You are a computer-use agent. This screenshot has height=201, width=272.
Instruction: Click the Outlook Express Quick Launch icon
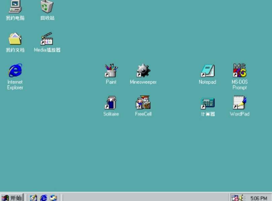(x=53, y=198)
